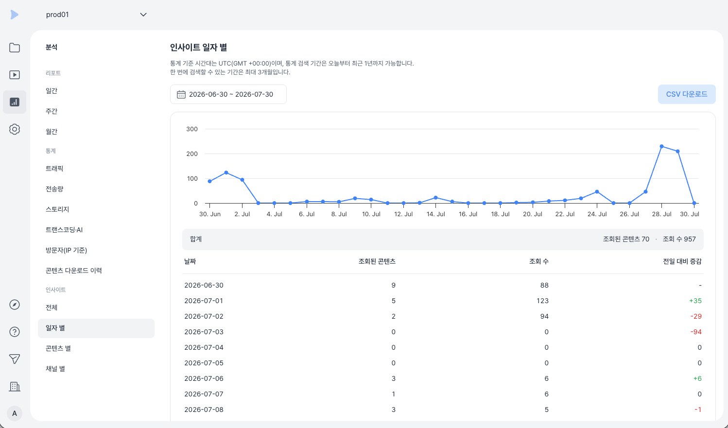The image size is (728, 428).
Task: Click calendar icon in date field
Action: (x=181, y=94)
